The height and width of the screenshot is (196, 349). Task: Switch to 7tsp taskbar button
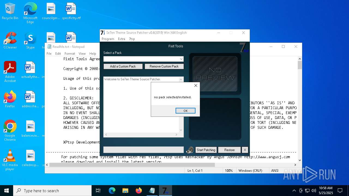[x=165, y=191]
